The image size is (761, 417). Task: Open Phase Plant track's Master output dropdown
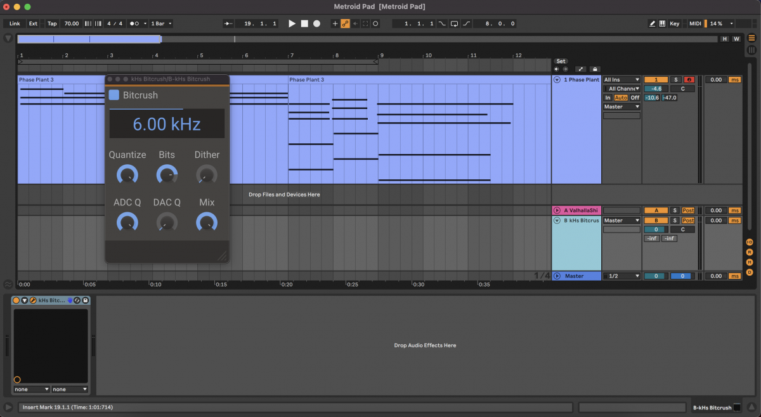pyautogui.click(x=622, y=106)
